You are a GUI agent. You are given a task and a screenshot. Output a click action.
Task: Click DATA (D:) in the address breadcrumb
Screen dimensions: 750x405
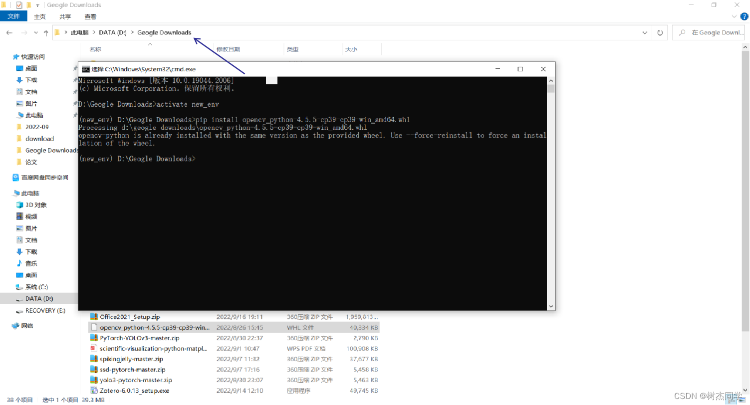(x=113, y=32)
